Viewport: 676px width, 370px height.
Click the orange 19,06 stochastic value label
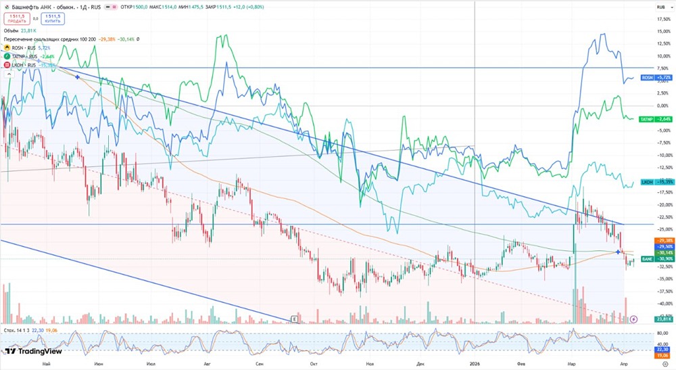[x=662, y=356]
